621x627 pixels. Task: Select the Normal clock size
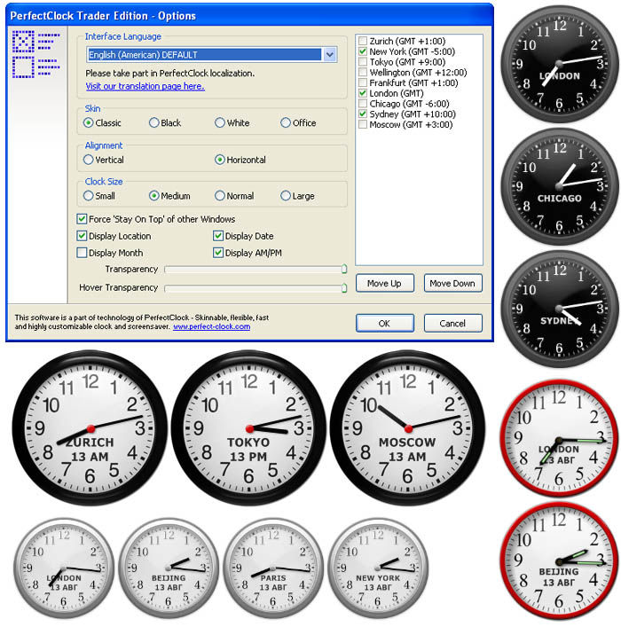(220, 195)
